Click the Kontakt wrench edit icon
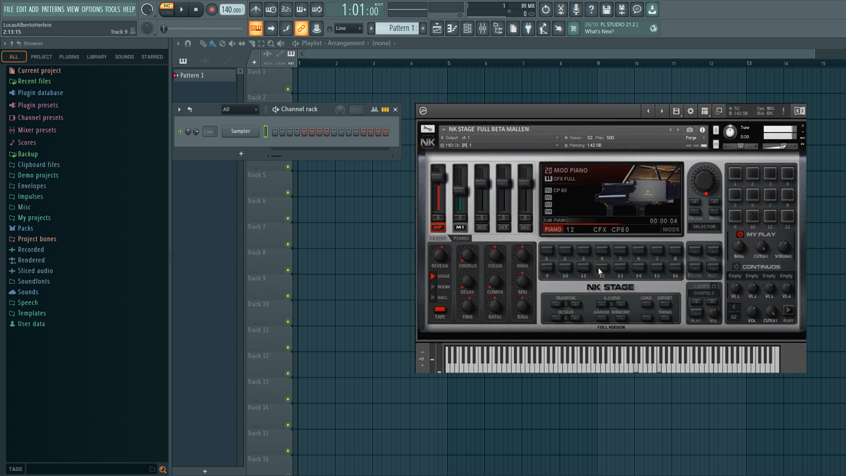 click(x=427, y=129)
